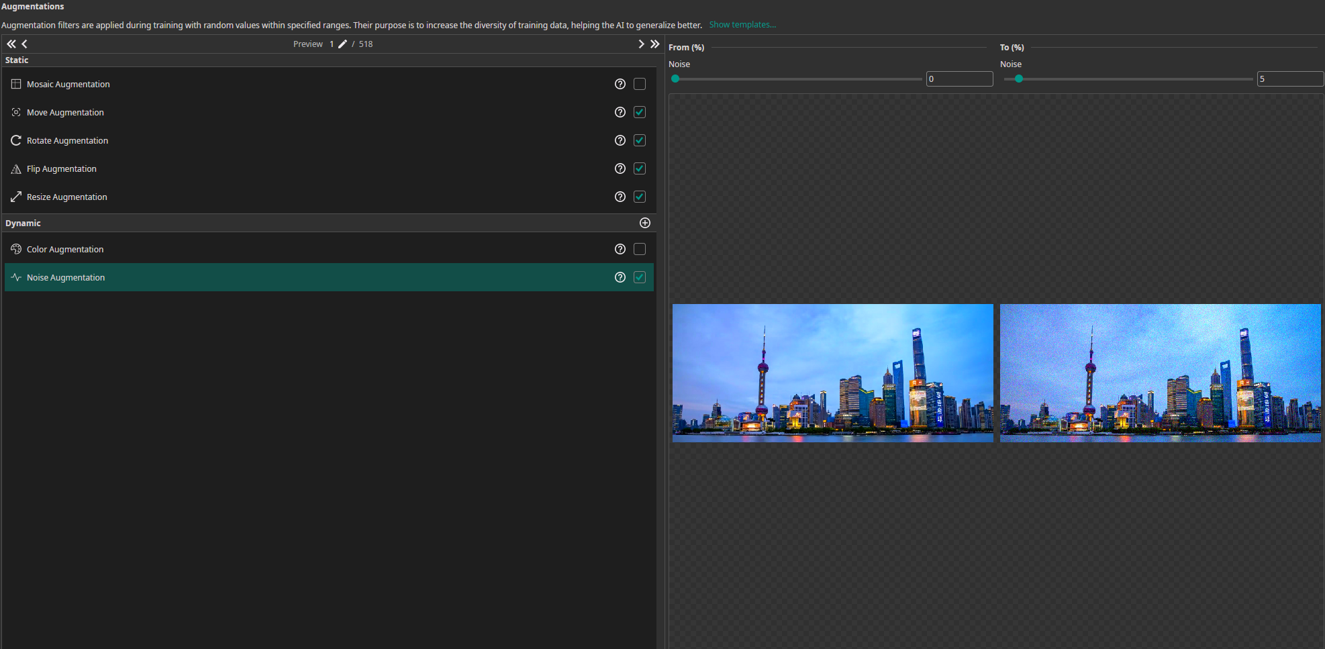Enable the Color Augmentation checkbox
Viewport: 1325px width, 649px height.
pos(640,249)
